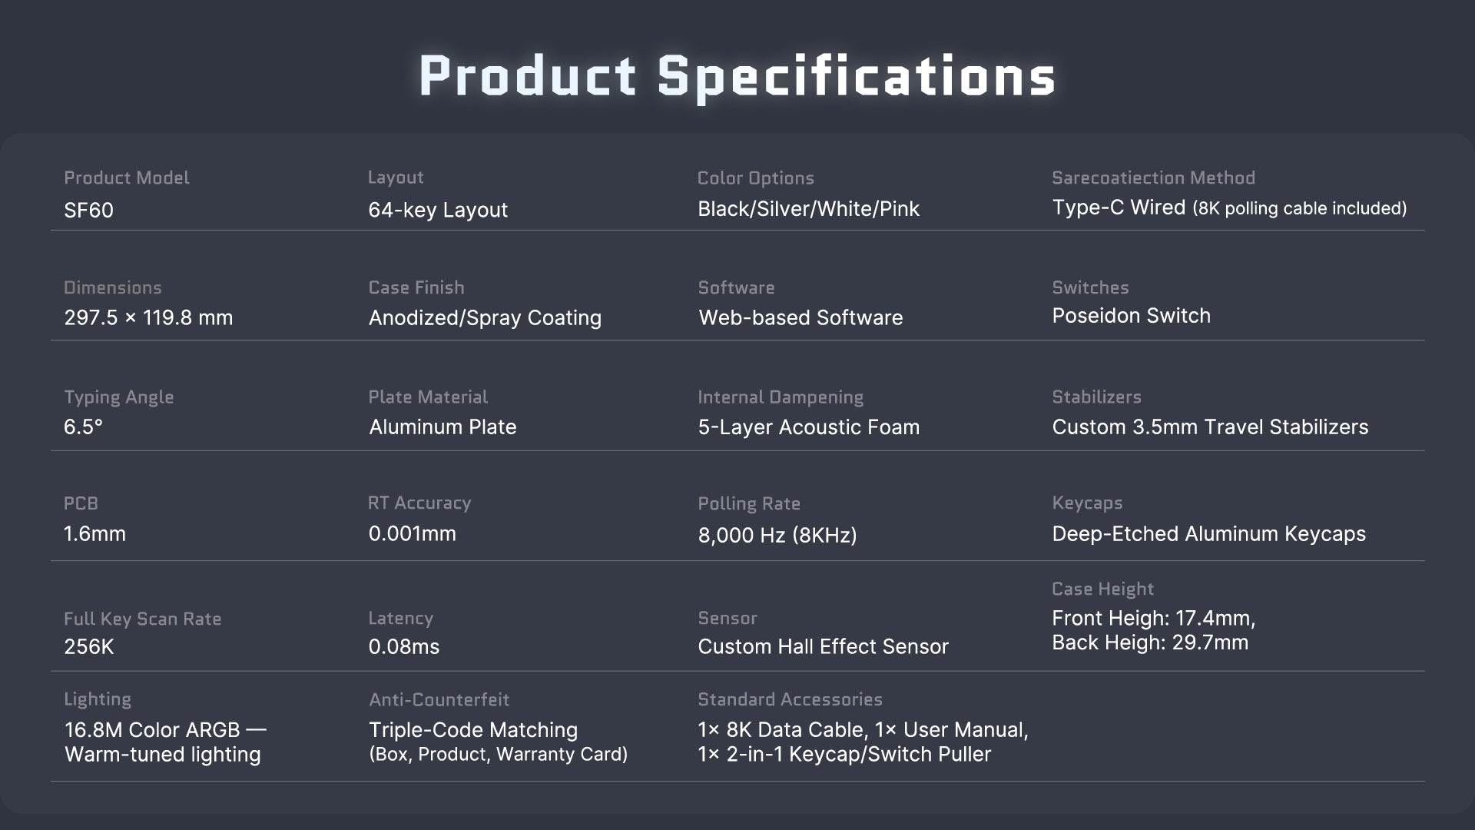The width and height of the screenshot is (1475, 830).
Task: Click the 64-key Layout text
Action: tap(438, 210)
